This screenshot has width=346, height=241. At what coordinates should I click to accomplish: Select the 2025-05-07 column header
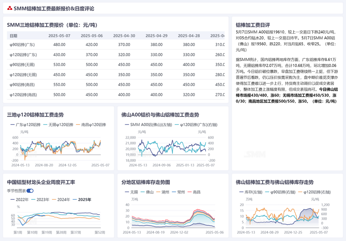(x=59, y=36)
